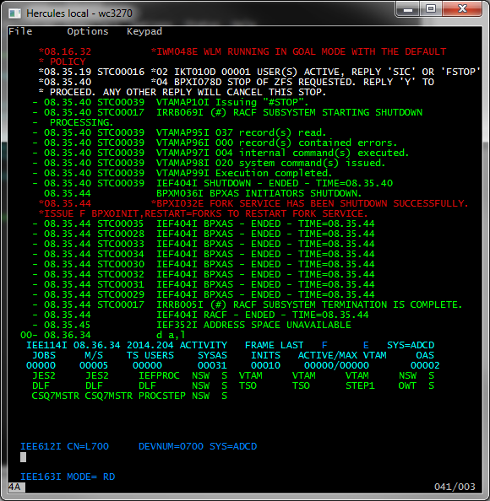Screen dimensions: 490x501
Task: Click the command input cursor line
Action: coord(23,457)
